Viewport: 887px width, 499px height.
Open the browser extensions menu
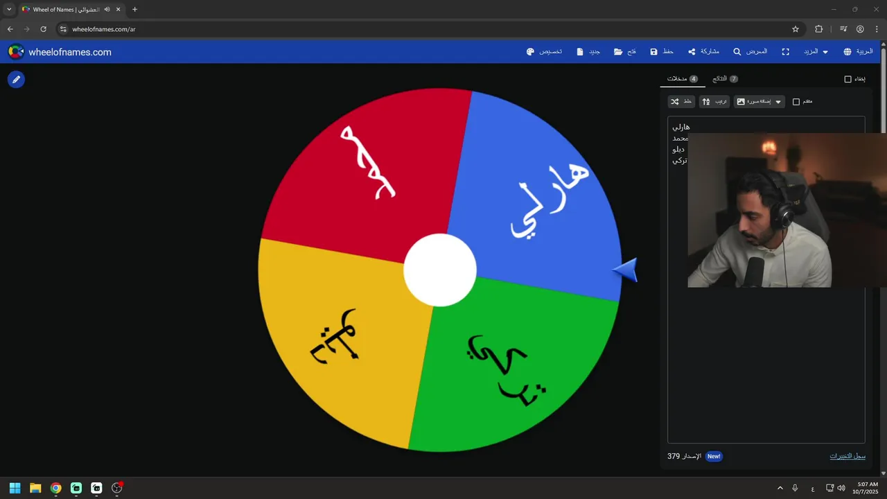click(818, 29)
